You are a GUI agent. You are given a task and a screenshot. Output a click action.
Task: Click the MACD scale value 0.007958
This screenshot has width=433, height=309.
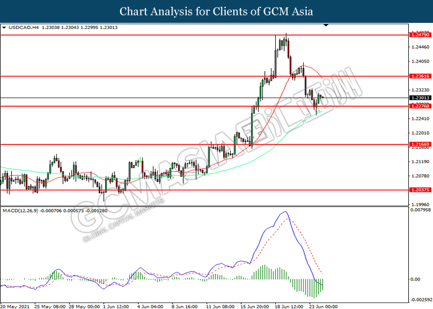420,210
